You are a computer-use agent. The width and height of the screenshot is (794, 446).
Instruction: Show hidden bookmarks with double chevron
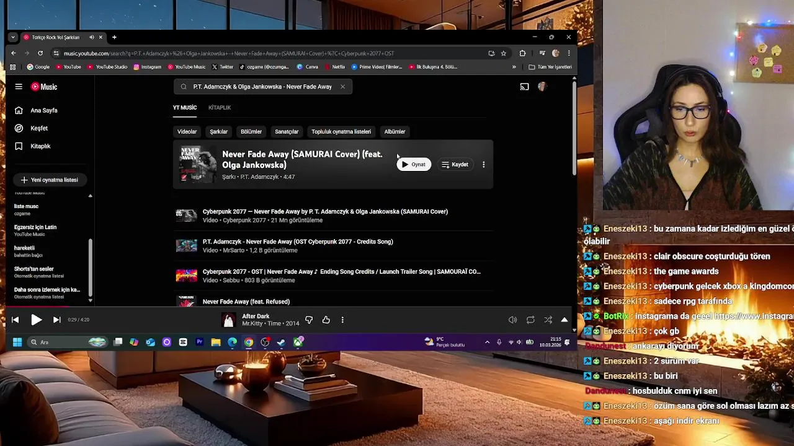pos(514,67)
